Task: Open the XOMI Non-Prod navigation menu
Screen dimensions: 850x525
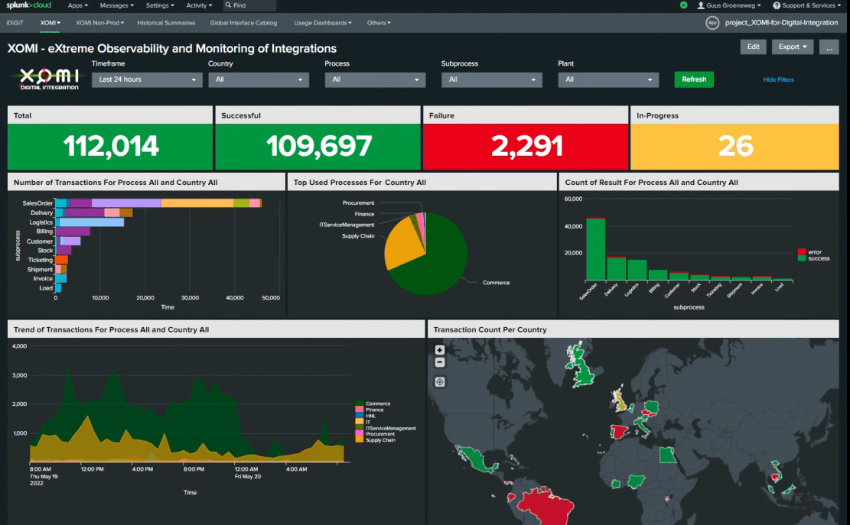Action: coord(99,23)
